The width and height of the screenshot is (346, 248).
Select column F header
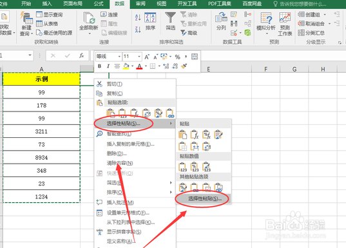[x=265, y=70]
